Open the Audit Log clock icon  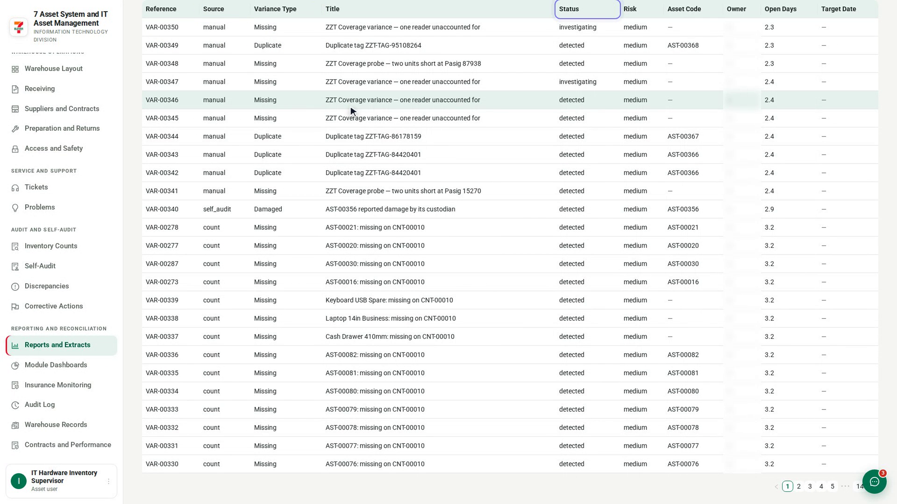[15, 405]
